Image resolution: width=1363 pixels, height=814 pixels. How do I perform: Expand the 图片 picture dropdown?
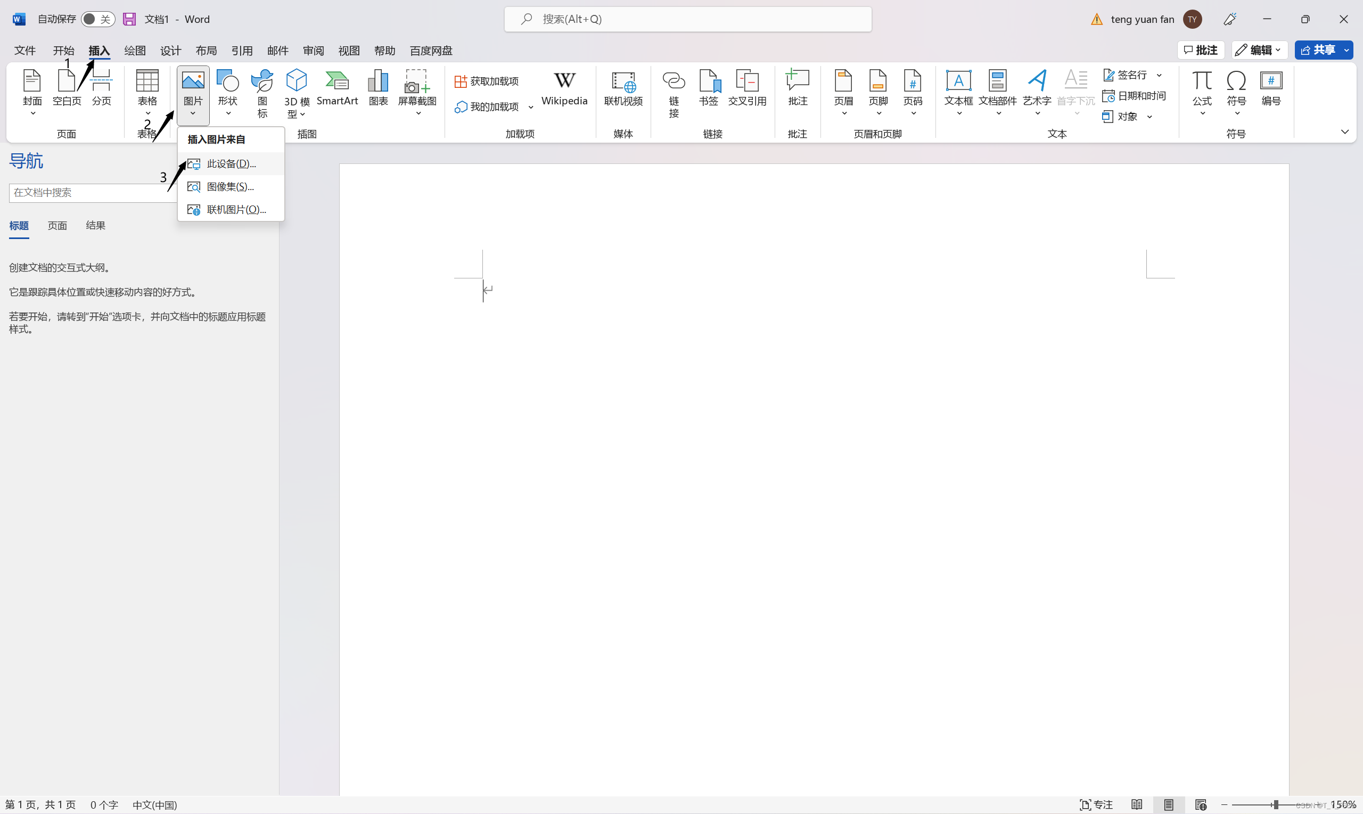[x=193, y=113]
